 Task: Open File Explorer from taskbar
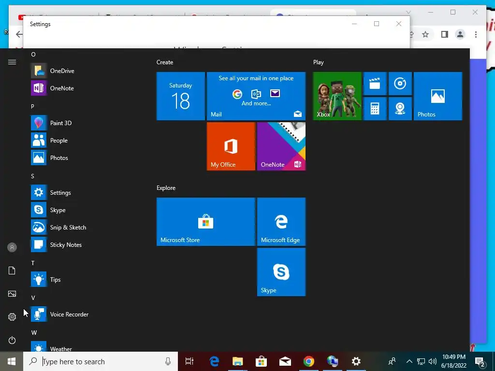pyautogui.click(x=237, y=361)
